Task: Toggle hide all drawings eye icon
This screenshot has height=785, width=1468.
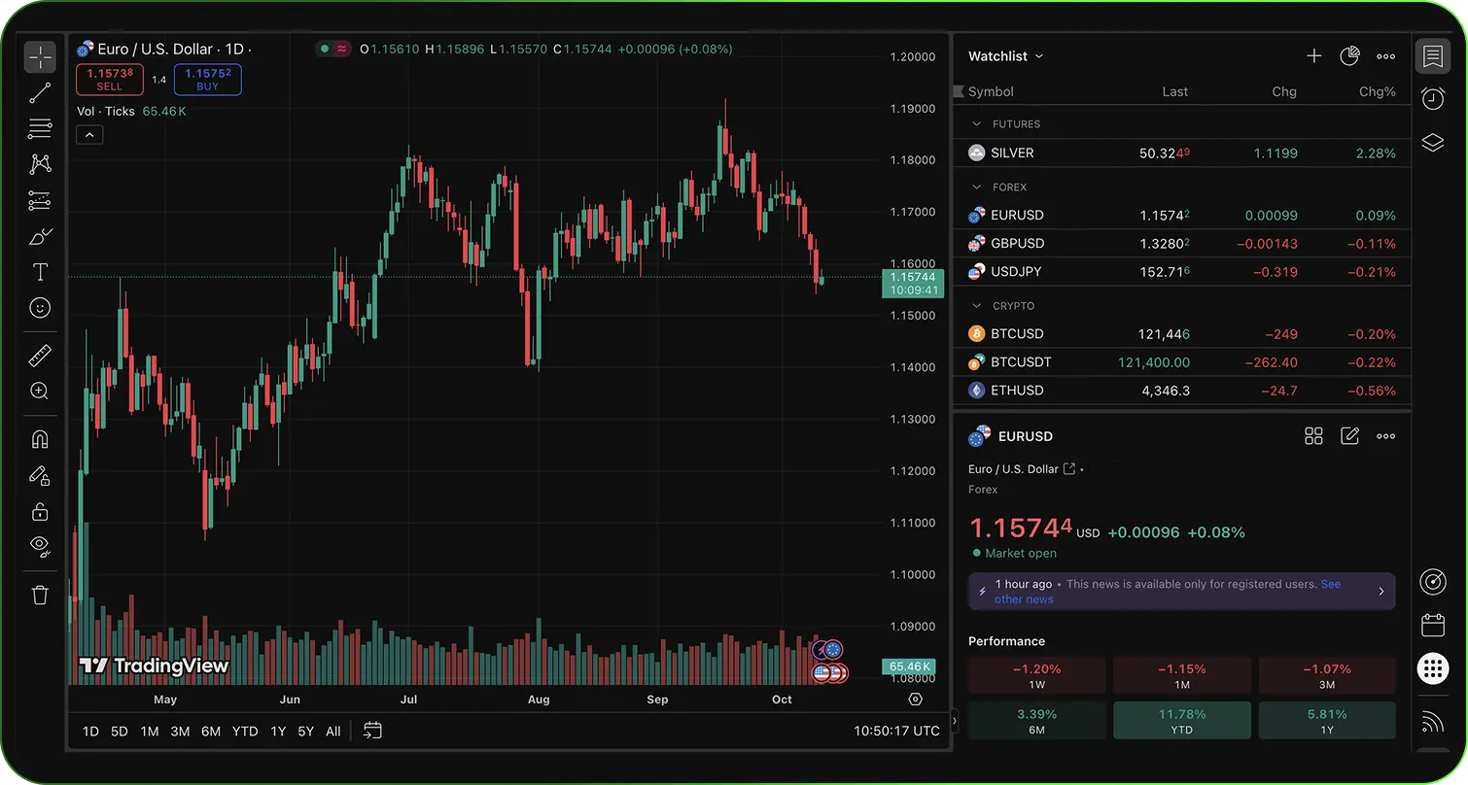Action: point(40,544)
